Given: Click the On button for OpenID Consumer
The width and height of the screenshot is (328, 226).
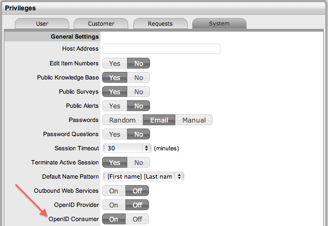Looking at the screenshot, I should tap(114, 219).
